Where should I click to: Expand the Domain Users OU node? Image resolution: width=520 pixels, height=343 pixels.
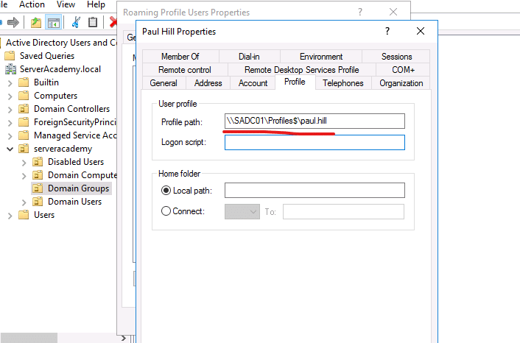pos(24,202)
